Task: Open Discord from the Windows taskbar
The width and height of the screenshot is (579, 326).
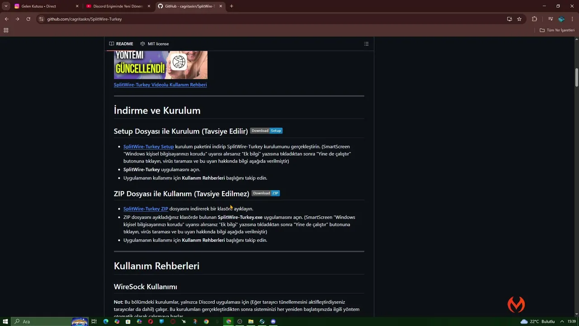Action: (273, 321)
